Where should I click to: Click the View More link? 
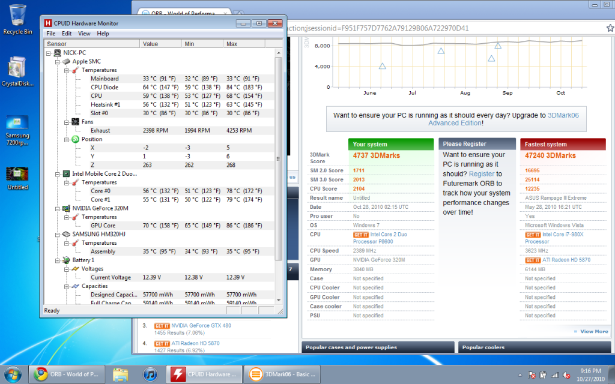[x=594, y=331]
